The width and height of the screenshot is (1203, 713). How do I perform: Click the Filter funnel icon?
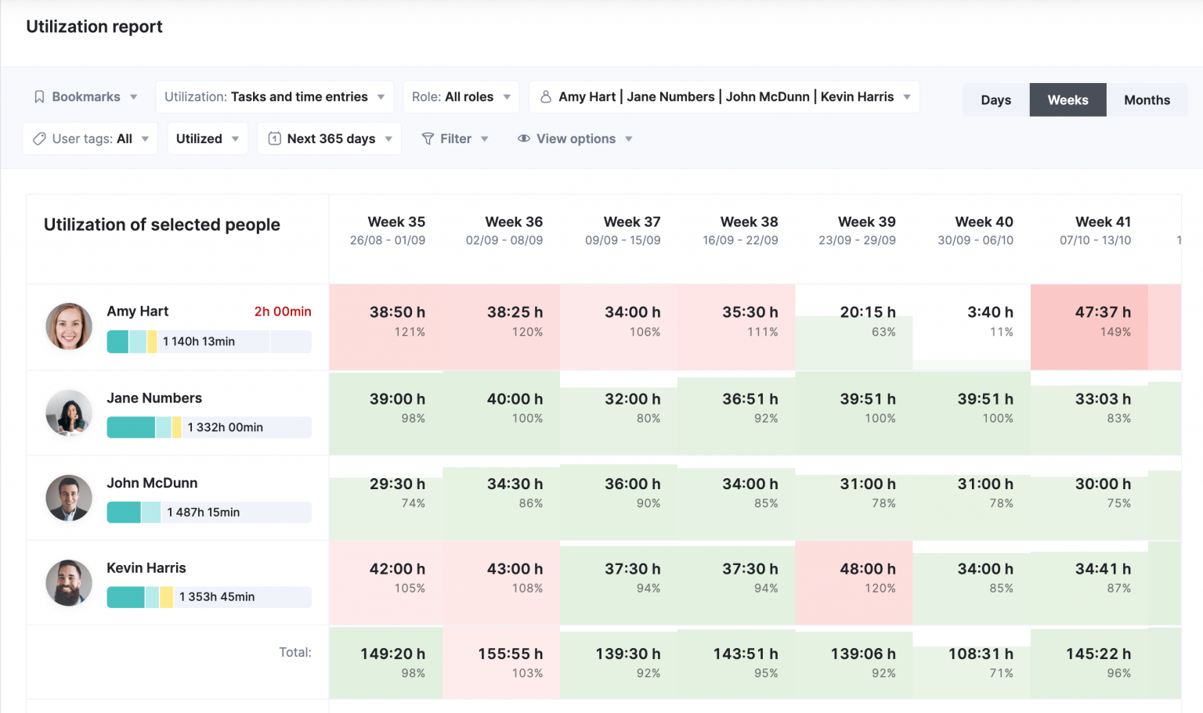point(429,139)
